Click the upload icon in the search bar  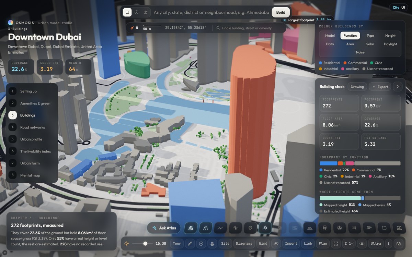pyautogui.click(x=146, y=12)
